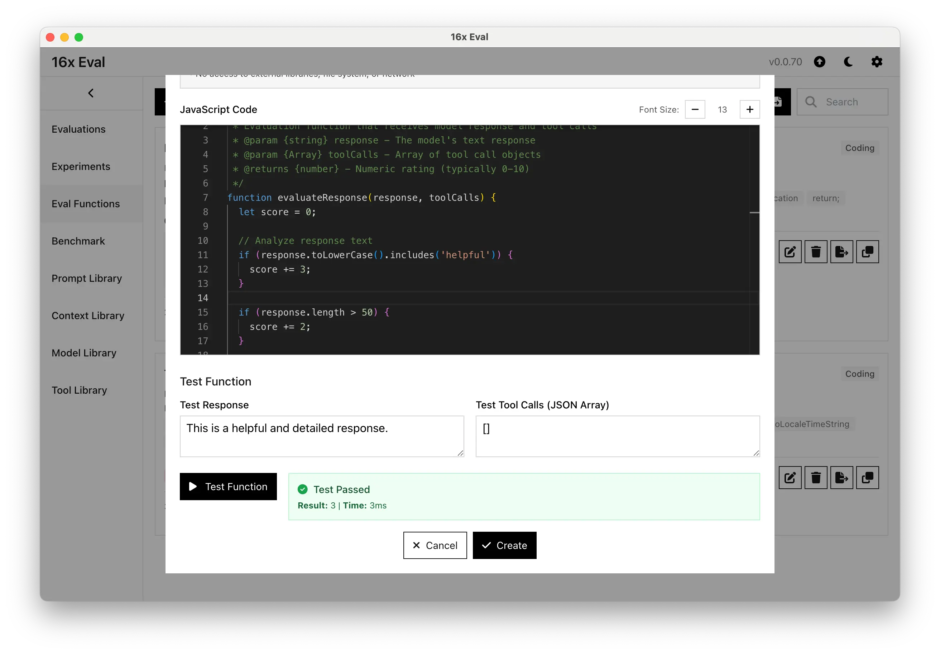The image size is (940, 654).
Task: Increase code font size with plus button
Action: 749,109
